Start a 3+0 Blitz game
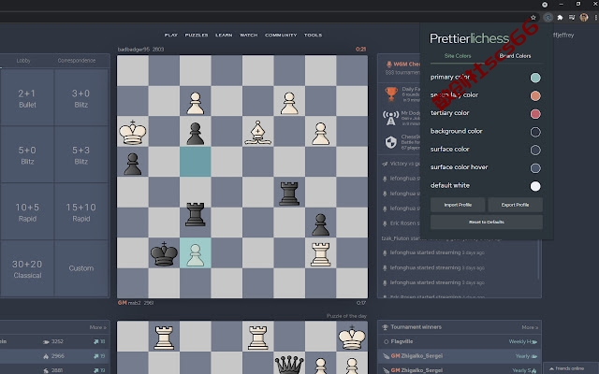599x374 pixels. click(x=81, y=97)
